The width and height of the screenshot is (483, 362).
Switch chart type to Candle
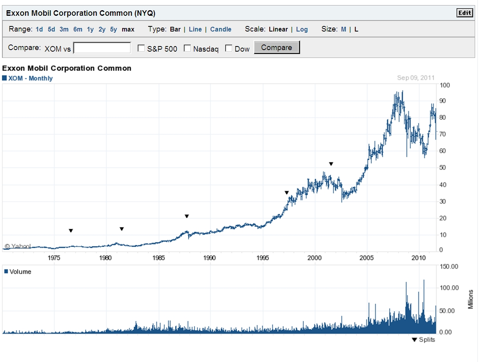(221, 29)
